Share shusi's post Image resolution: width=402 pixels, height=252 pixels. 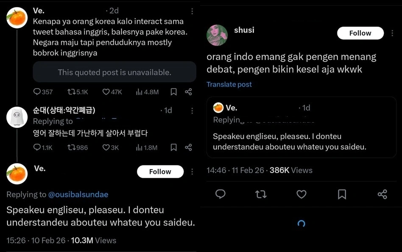tap(382, 194)
